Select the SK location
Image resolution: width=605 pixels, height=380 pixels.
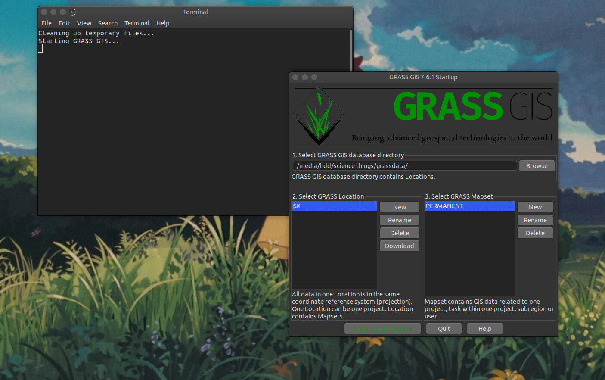pyautogui.click(x=335, y=206)
